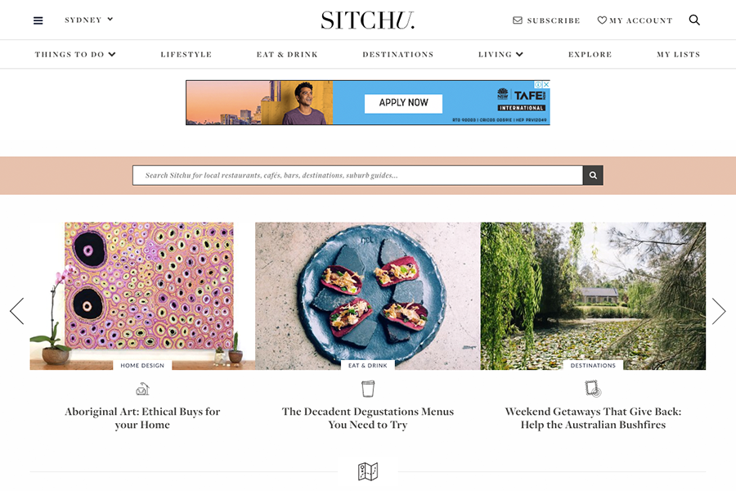Image resolution: width=736 pixels, height=491 pixels.
Task: Show the previous carousel slide arrow
Action: [x=17, y=311]
